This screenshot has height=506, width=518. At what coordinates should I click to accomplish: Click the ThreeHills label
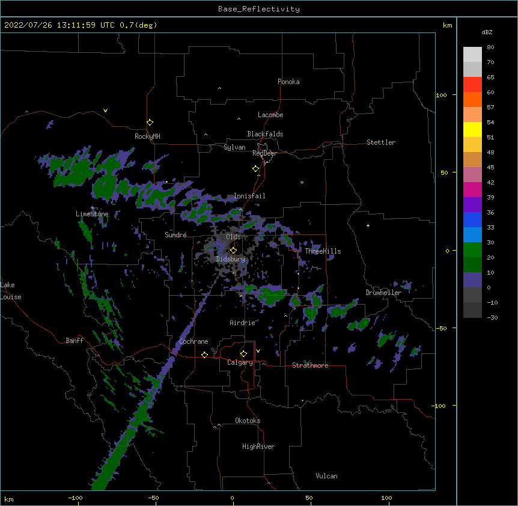[x=323, y=251]
